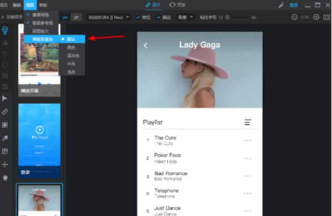Click the Playlist hamburger menu icon

point(248,122)
